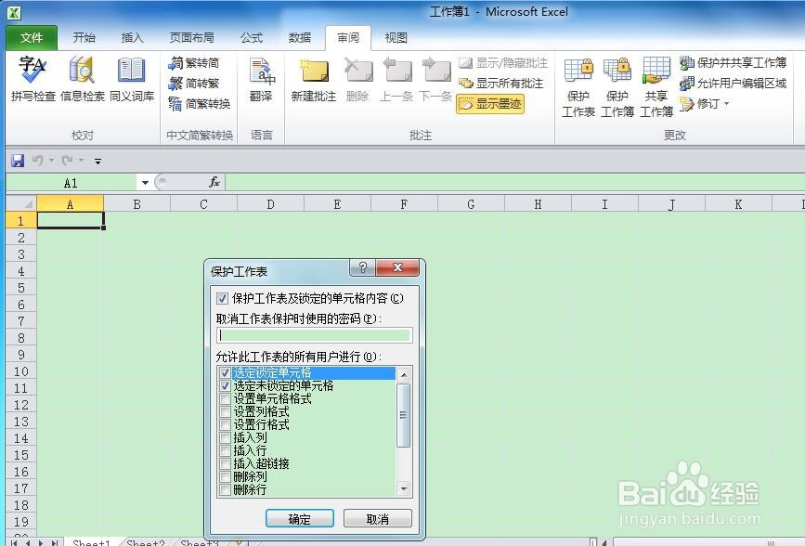Click the password field in protect dialog
Viewport: 805px width, 546px height.
point(314,335)
